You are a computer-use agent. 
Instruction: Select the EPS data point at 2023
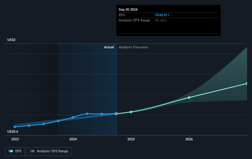click(x=15, y=127)
